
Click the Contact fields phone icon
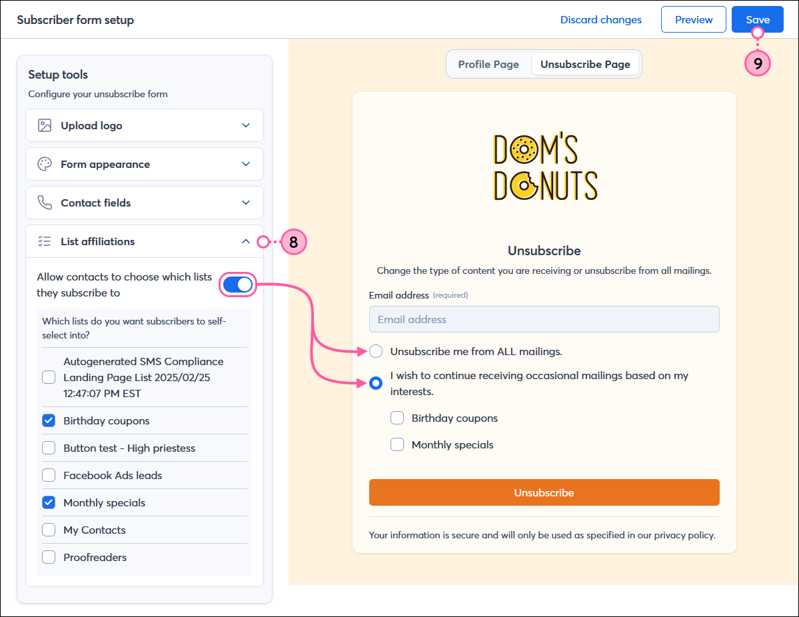[x=45, y=203]
